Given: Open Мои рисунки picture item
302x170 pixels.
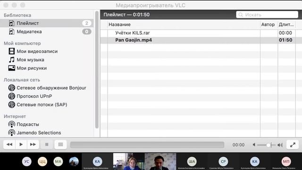Looking at the screenshot, I should 27,68.
